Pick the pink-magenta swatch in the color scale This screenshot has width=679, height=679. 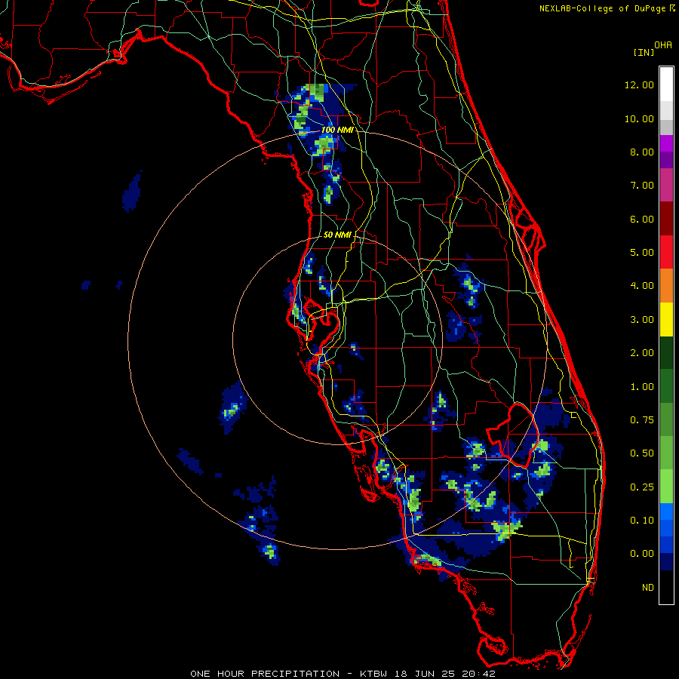666,186
